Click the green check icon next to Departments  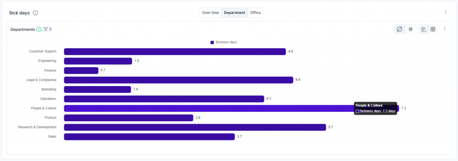pos(39,29)
